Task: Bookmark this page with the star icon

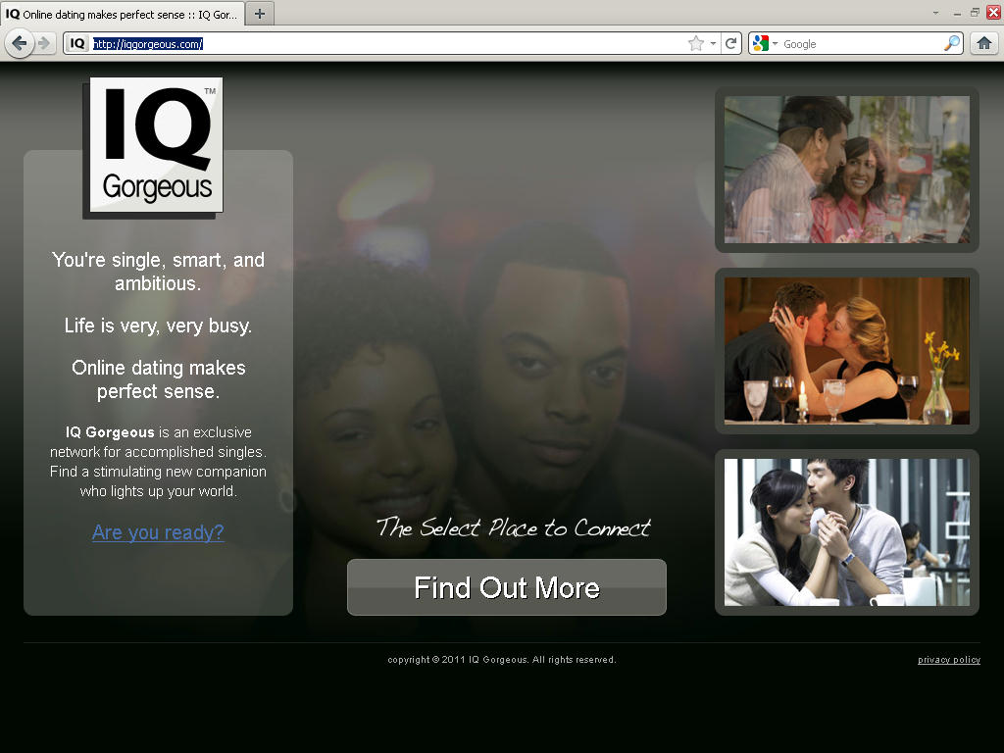Action: click(696, 43)
